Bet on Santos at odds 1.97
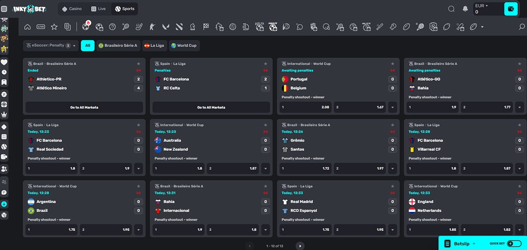The width and height of the screenshot is (527, 250). click(360, 168)
